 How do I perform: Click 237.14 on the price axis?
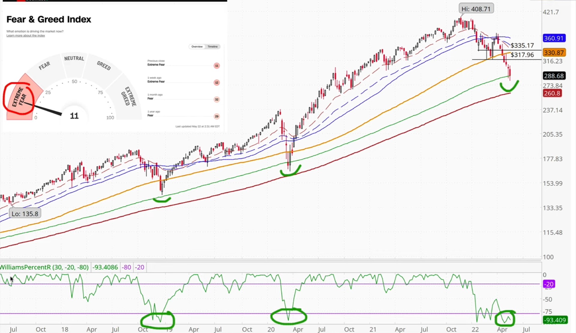point(553,110)
